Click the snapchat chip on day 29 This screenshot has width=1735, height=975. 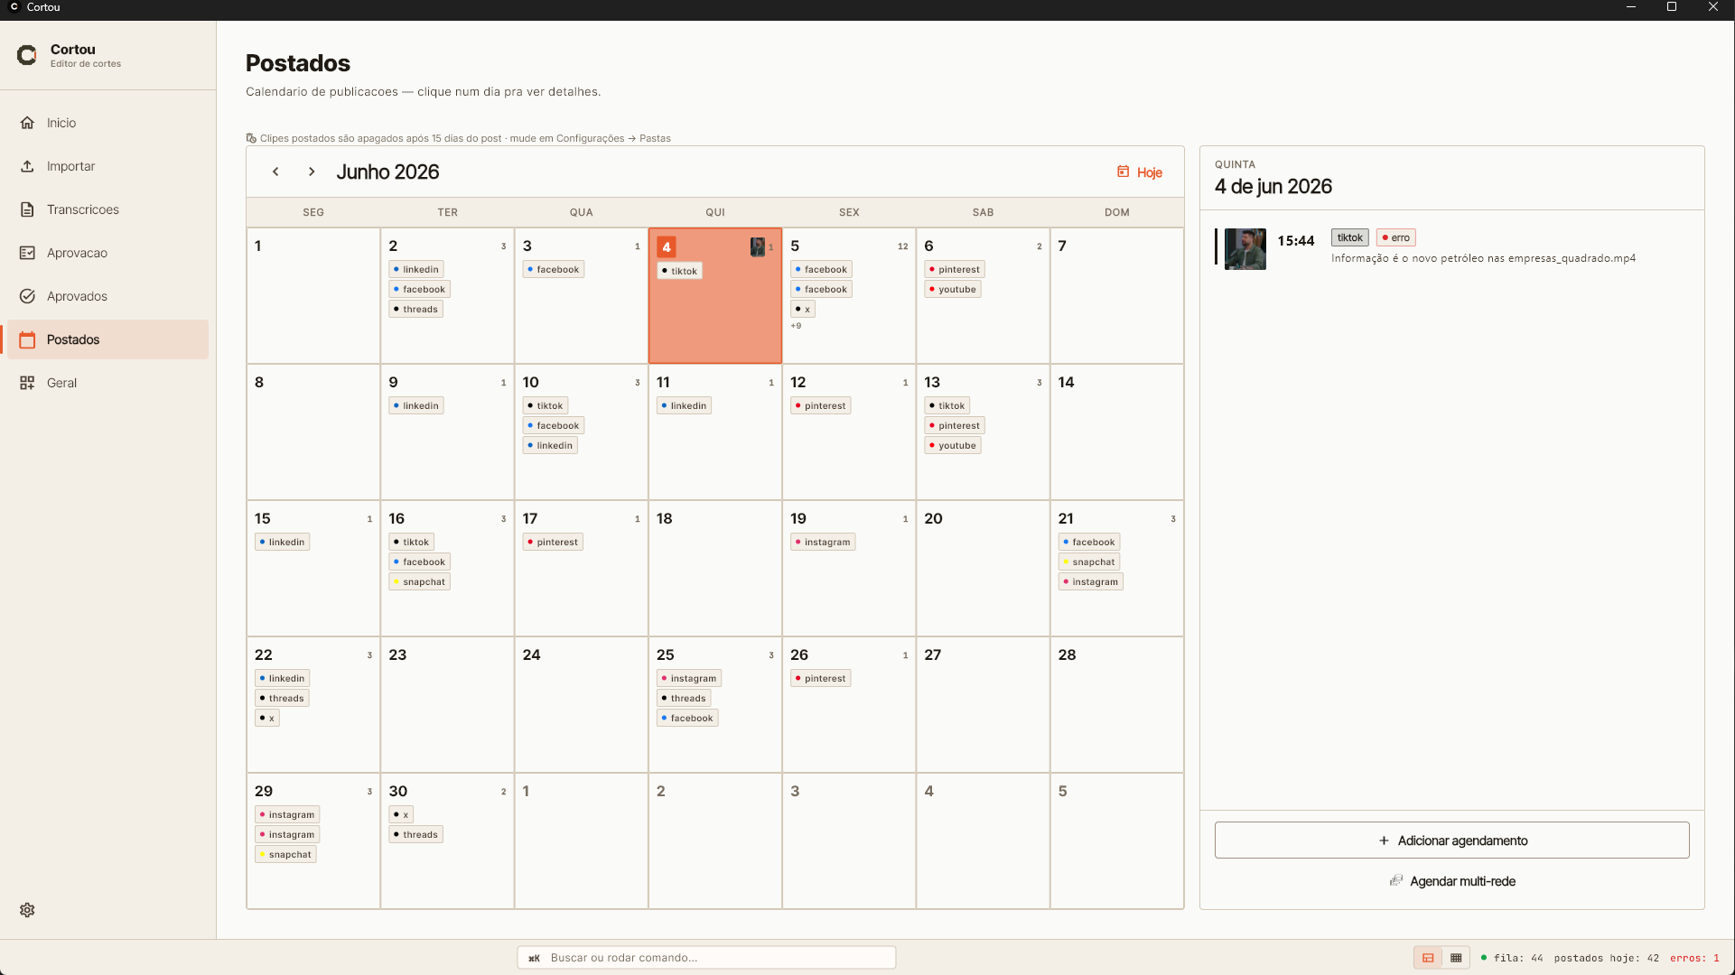coord(285,854)
